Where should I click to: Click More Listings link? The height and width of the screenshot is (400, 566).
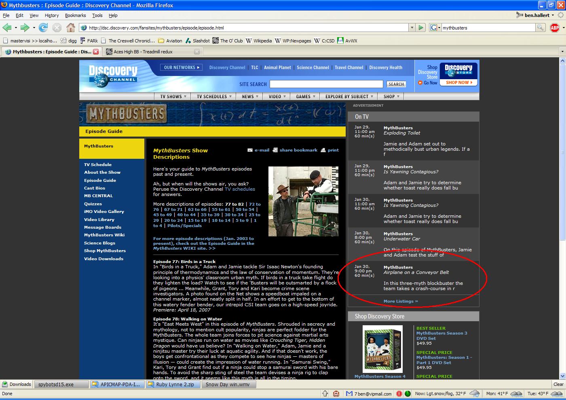tap(401, 301)
